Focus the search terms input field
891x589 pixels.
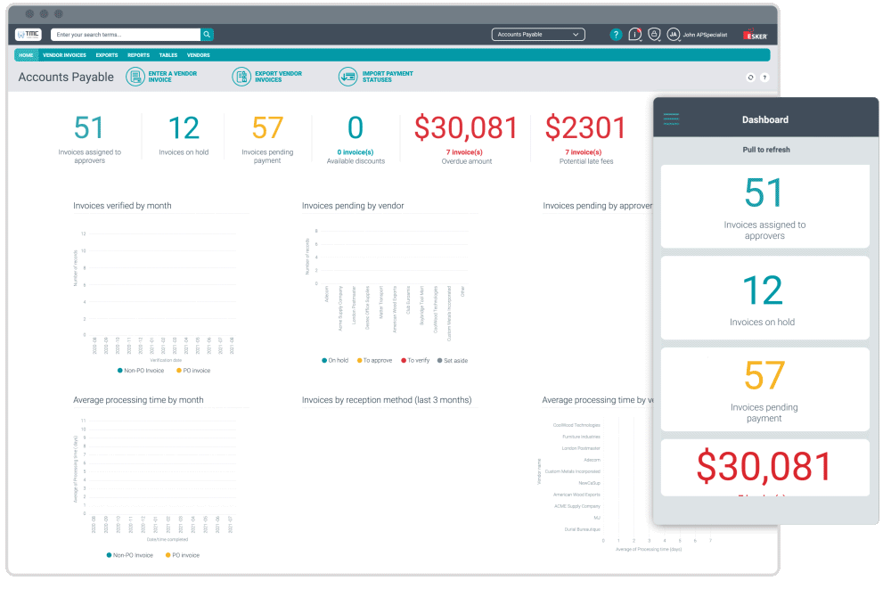(x=125, y=35)
